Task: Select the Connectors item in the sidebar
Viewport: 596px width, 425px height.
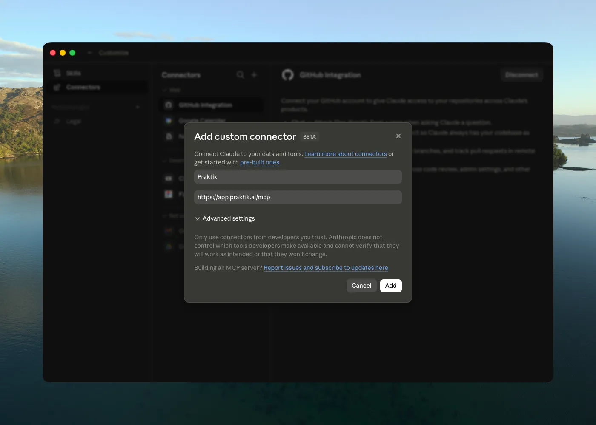Action: pos(98,87)
